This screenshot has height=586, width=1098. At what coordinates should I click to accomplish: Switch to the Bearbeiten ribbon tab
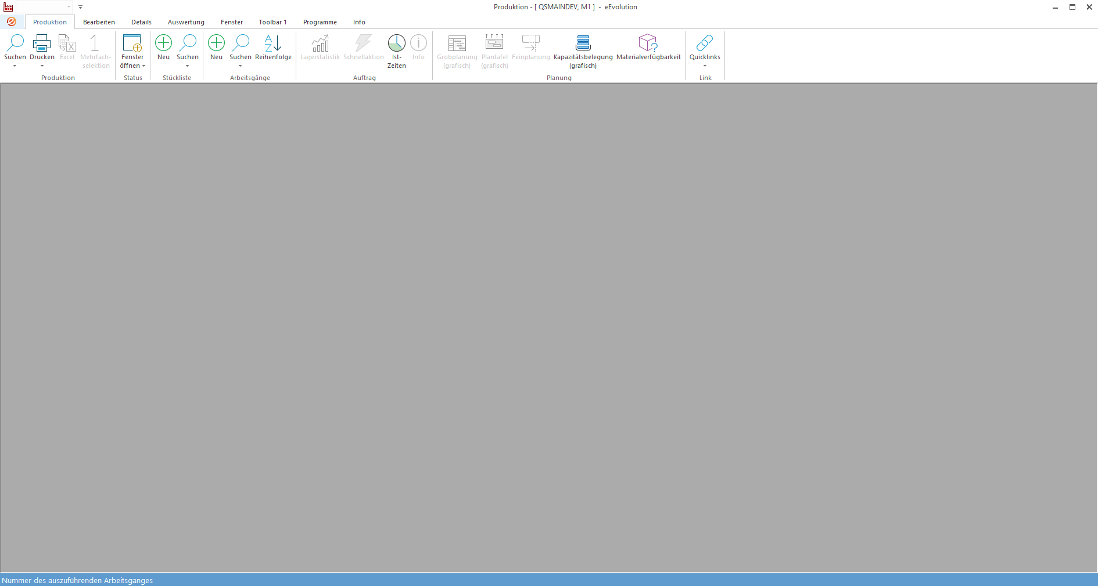[99, 22]
